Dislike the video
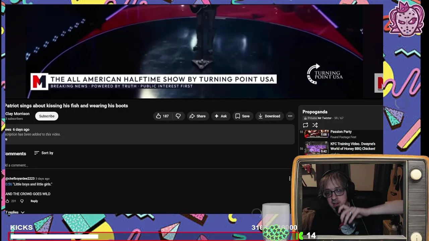 pyautogui.click(x=178, y=116)
